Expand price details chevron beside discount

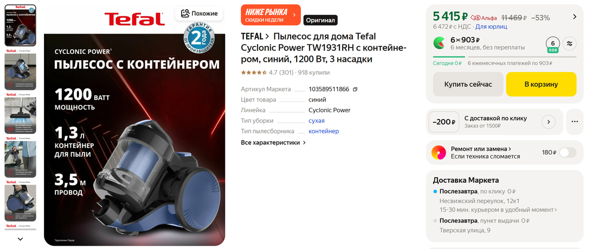tap(574, 17)
